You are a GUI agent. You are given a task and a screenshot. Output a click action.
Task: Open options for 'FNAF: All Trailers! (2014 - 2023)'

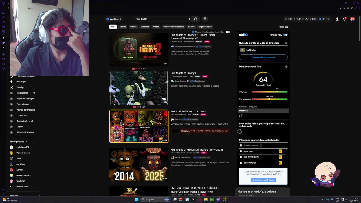click(x=227, y=111)
